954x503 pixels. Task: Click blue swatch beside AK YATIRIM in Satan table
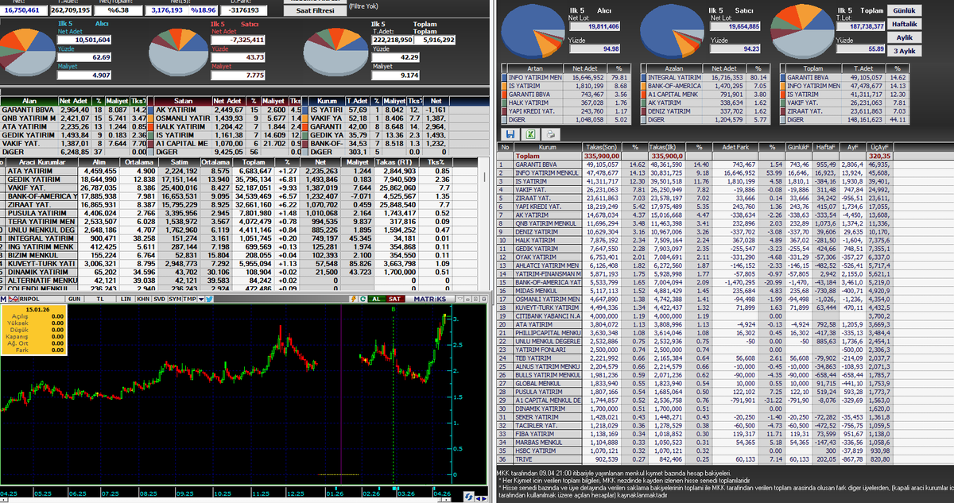(x=149, y=110)
